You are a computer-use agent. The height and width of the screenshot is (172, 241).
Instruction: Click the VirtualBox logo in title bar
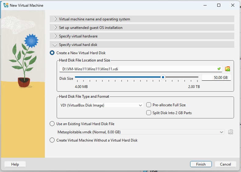click(x=5, y=5)
